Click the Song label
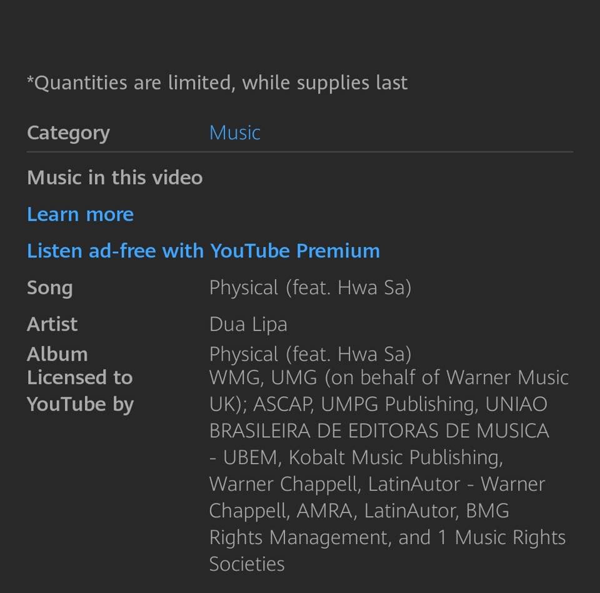 [x=49, y=287]
